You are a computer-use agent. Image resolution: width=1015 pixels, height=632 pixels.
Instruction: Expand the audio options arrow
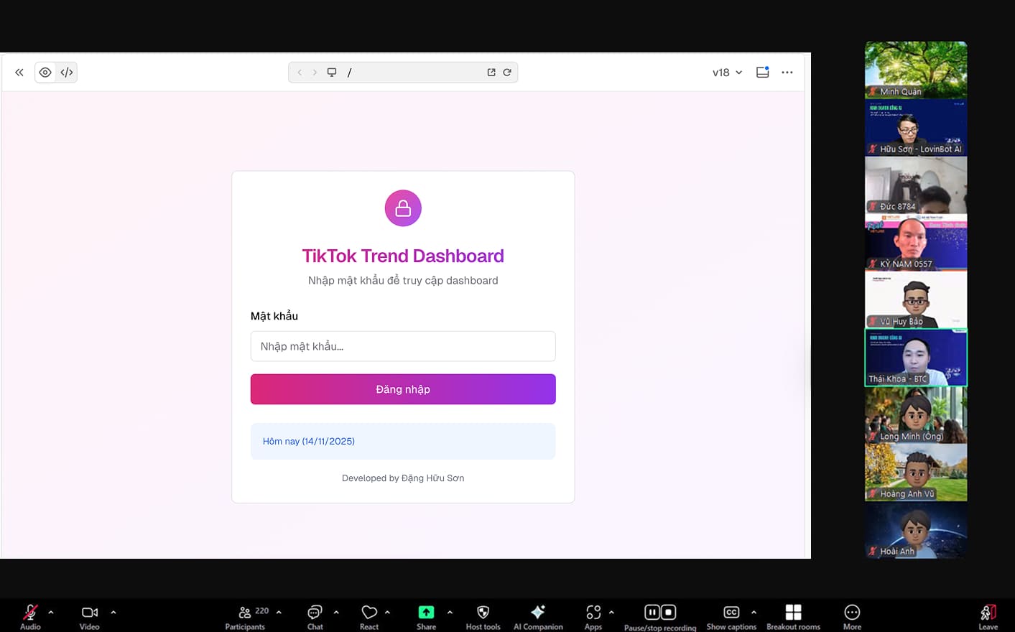[x=51, y=613]
